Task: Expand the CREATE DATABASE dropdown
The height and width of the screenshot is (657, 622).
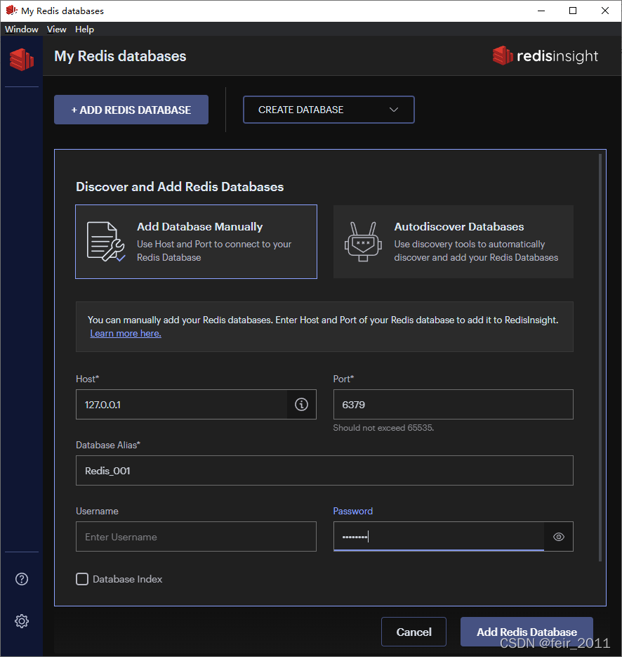Action: point(329,110)
